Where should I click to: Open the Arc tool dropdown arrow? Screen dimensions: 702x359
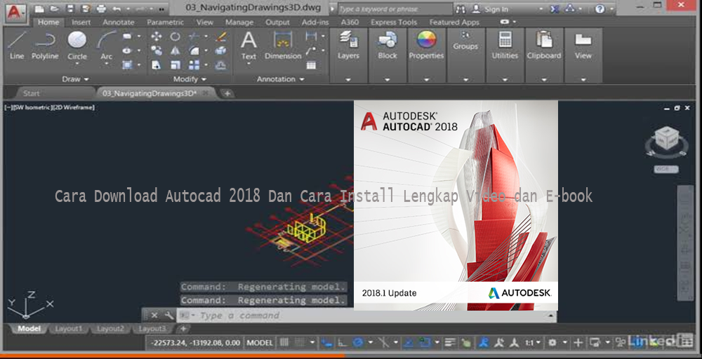click(106, 64)
